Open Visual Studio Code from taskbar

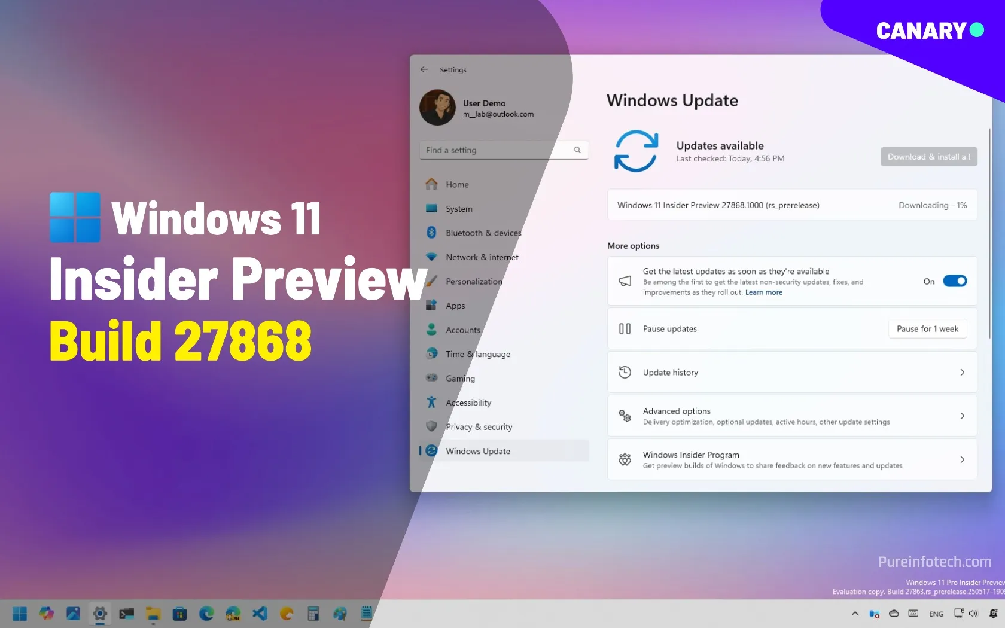click(x=260, y=614)
